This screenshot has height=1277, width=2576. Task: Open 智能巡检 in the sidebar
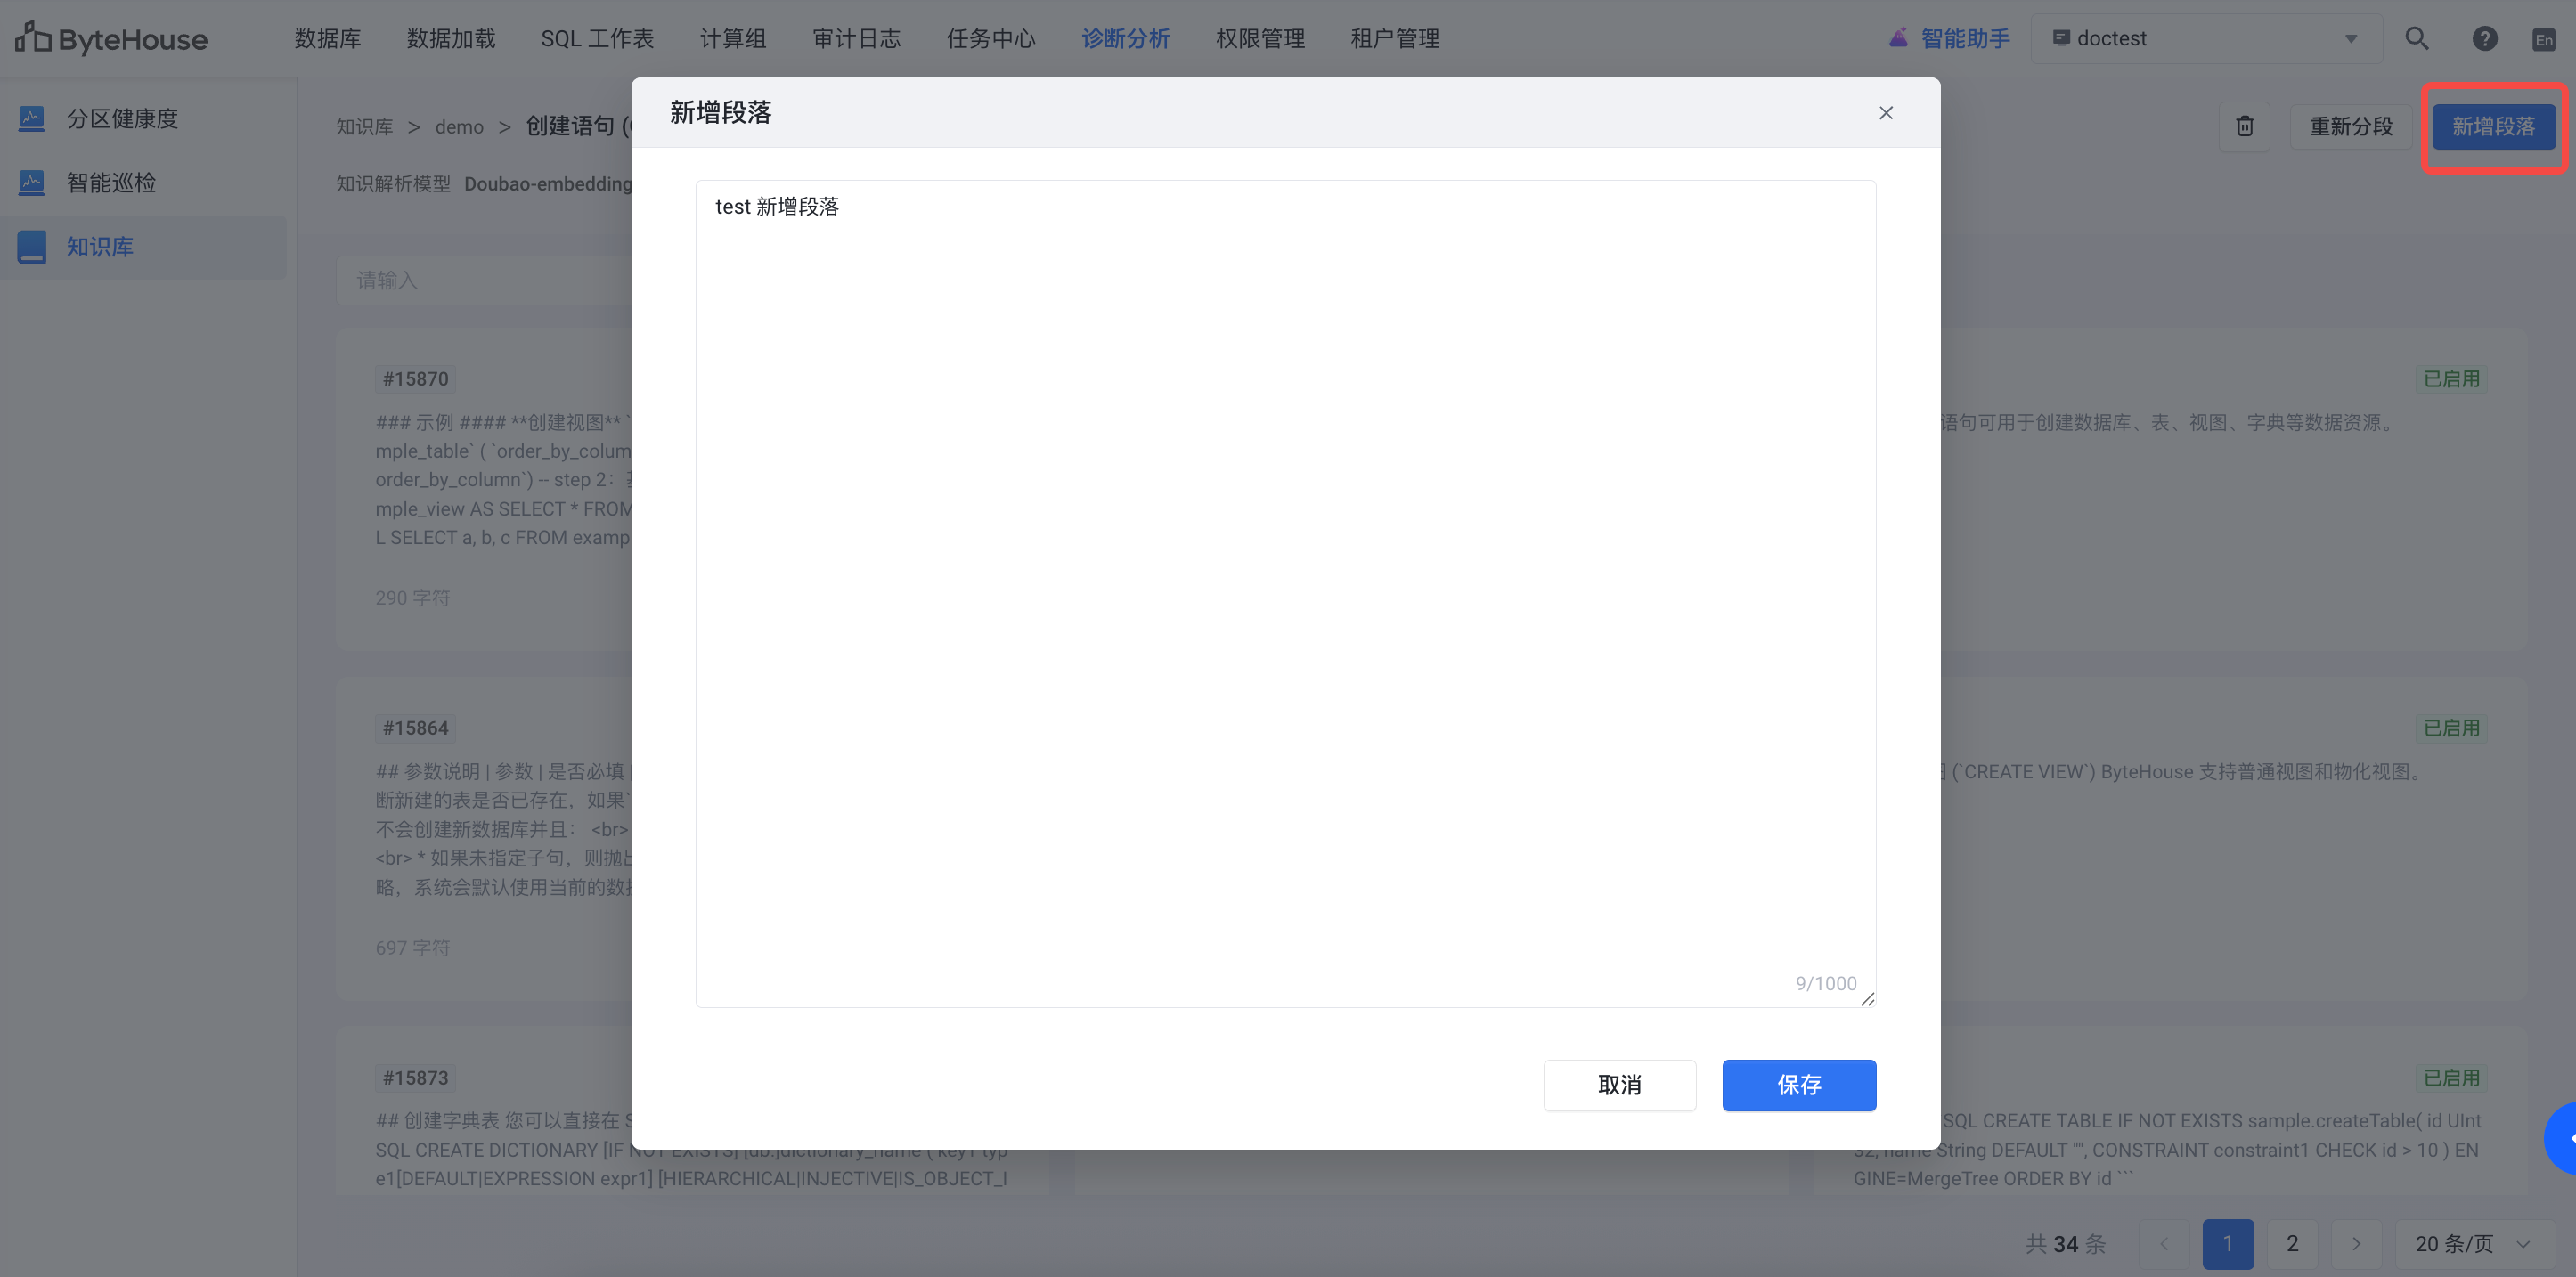point(111,182)
